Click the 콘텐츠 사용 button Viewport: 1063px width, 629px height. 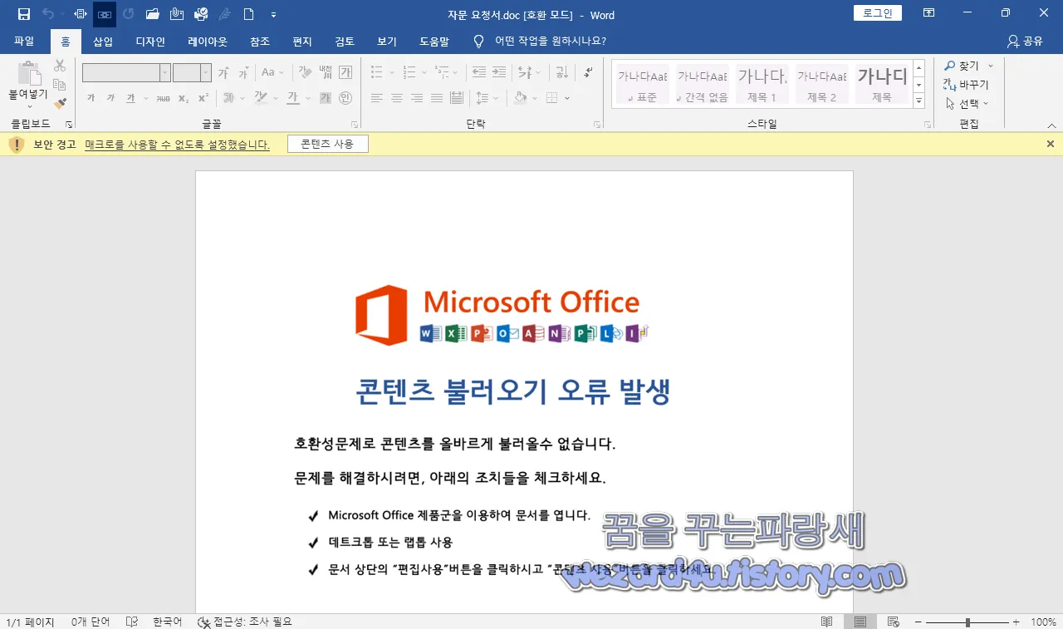[x=327, y=144]
